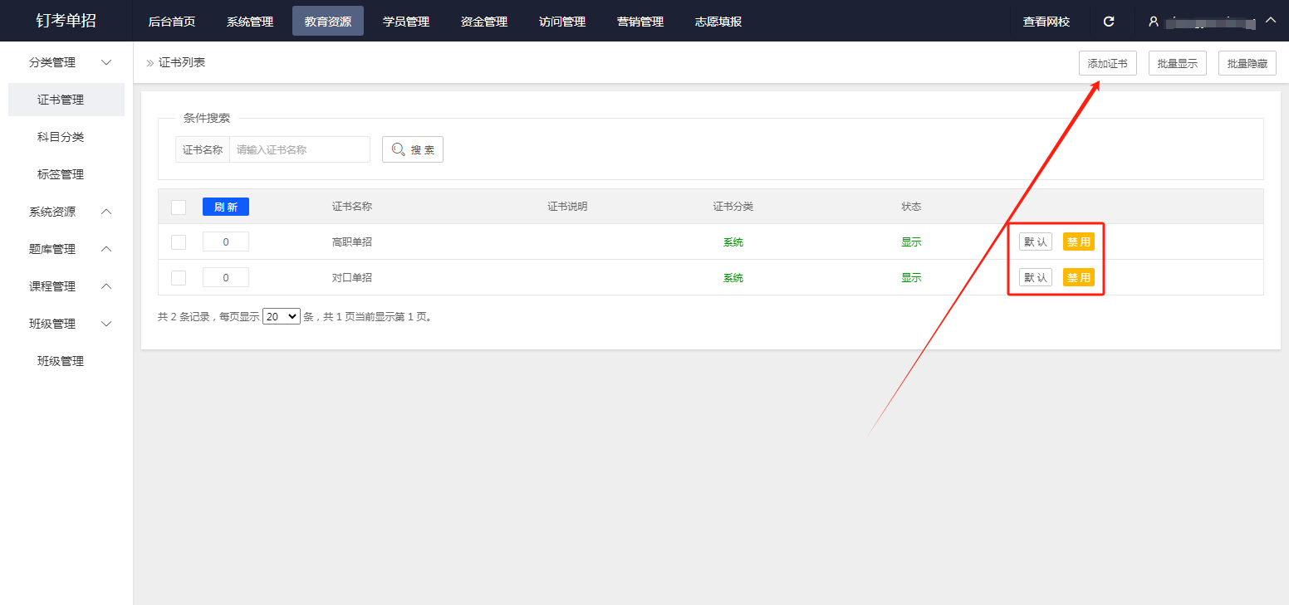Viewport: 1289px width, 605px height.
Task: Click the 对口单招 certificate name
Action: [x=352, y=278]
